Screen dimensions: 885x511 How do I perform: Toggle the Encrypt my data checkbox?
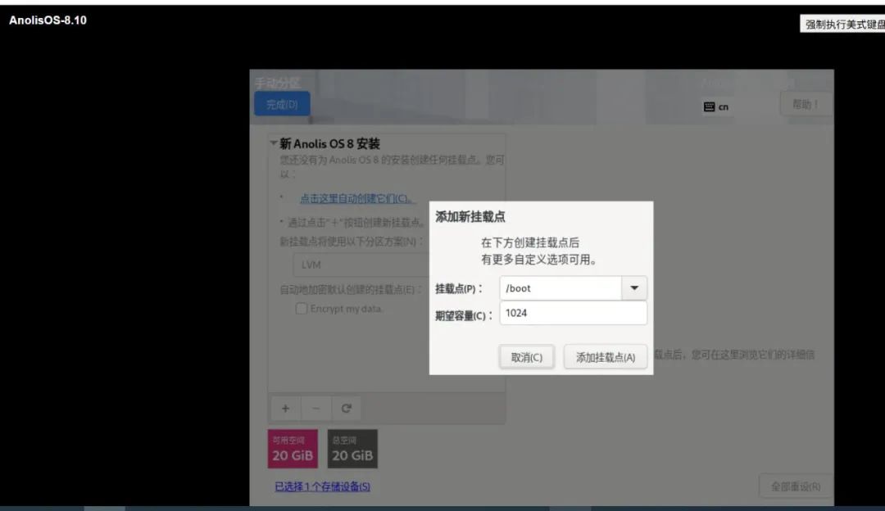pyautogui.click(x=302, y=309)
